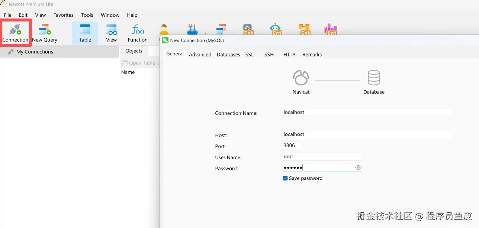Click the orange model Ent icon in toolbar
Image resolution: width=479 pixels, height=228 pixels.
304,29
